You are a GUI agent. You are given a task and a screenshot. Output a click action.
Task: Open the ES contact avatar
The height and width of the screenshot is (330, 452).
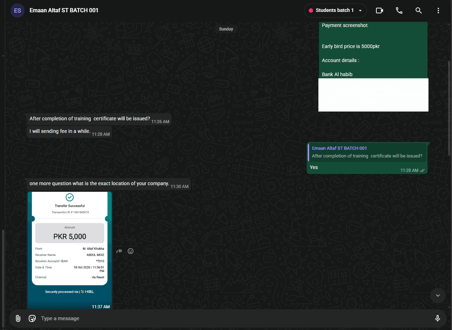pyautogui.click(x=18, y=11)
